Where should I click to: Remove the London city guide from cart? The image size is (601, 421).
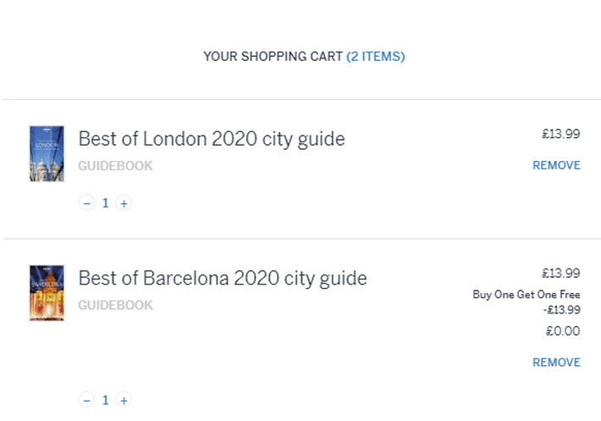pos(556,166)
